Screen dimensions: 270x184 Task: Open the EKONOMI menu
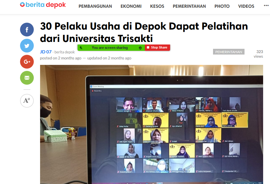(x=131, y=6)
